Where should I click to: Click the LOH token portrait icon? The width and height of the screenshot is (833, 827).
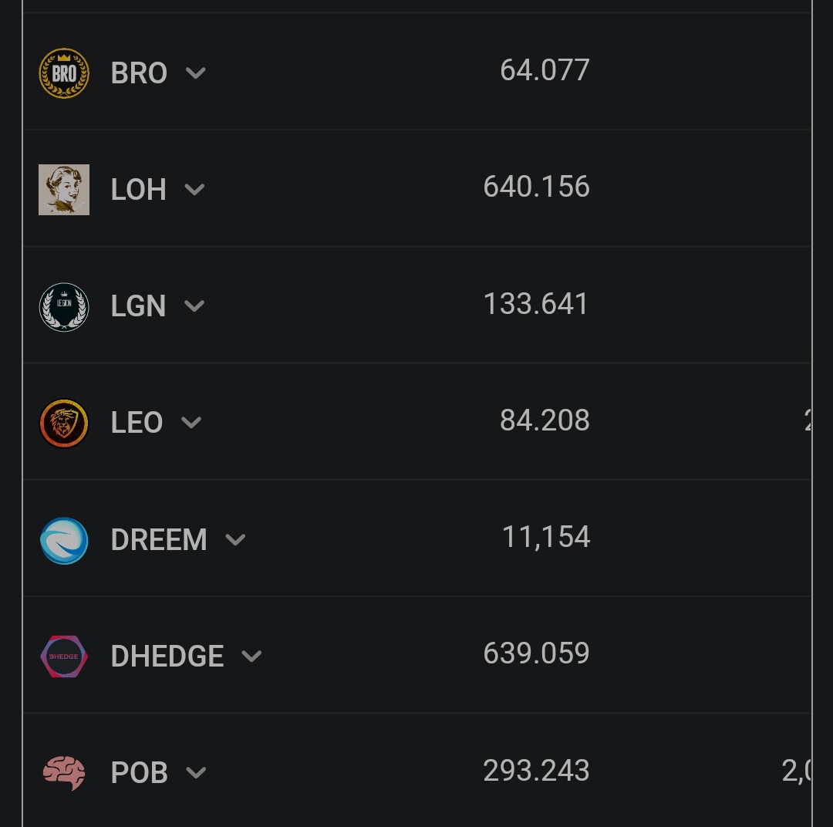(64, 190)
